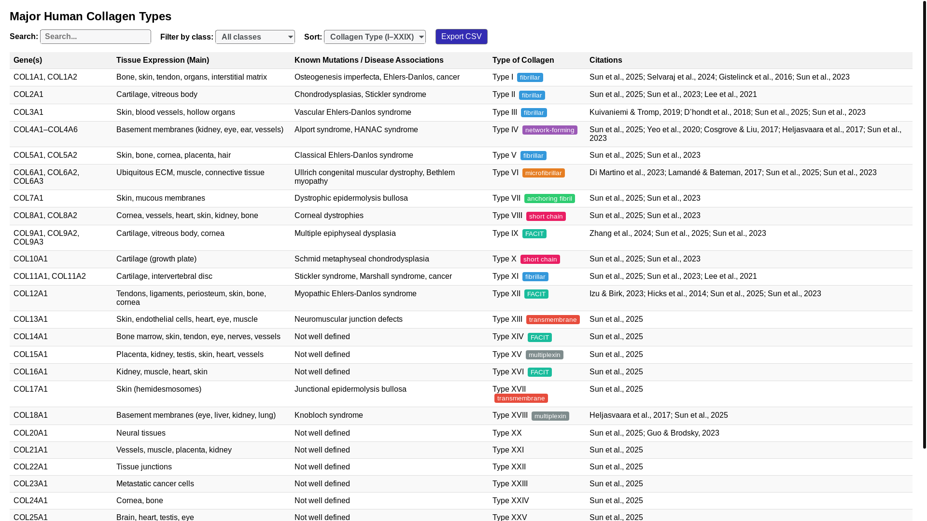The height and width of the screenshot is (521, 927).
Task: Open the Filter by class dropdown
Action: [x=255, y=37]
